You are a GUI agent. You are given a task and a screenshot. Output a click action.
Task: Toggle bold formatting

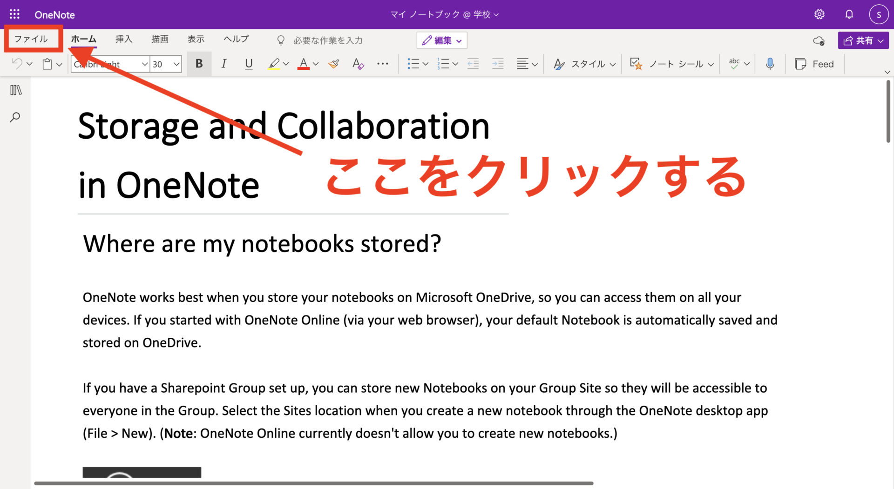click(199, 64)
